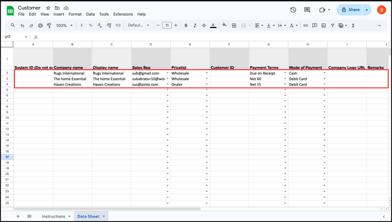
Task: Select the Haven Creations company name cell
Action: (x=73, y=84)
